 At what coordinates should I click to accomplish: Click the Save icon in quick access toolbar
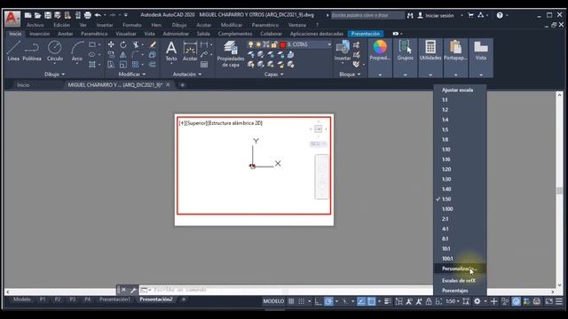(48, 15)
